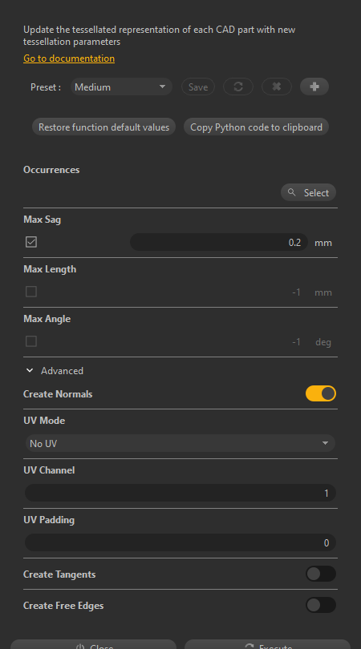Turn off Create Normals toggle

point(321,393)
